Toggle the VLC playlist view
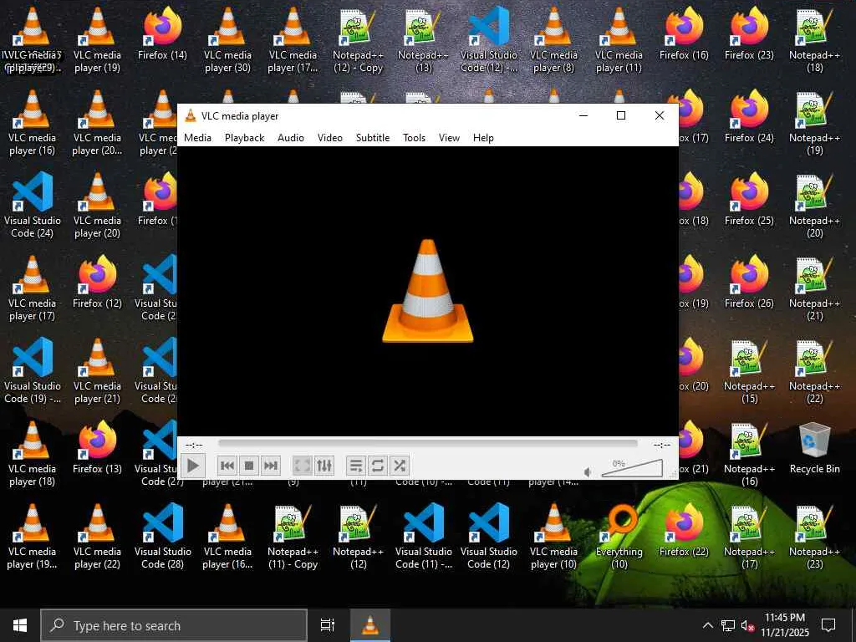This screenshot has width=856, height=642. (x=355, y=466)
